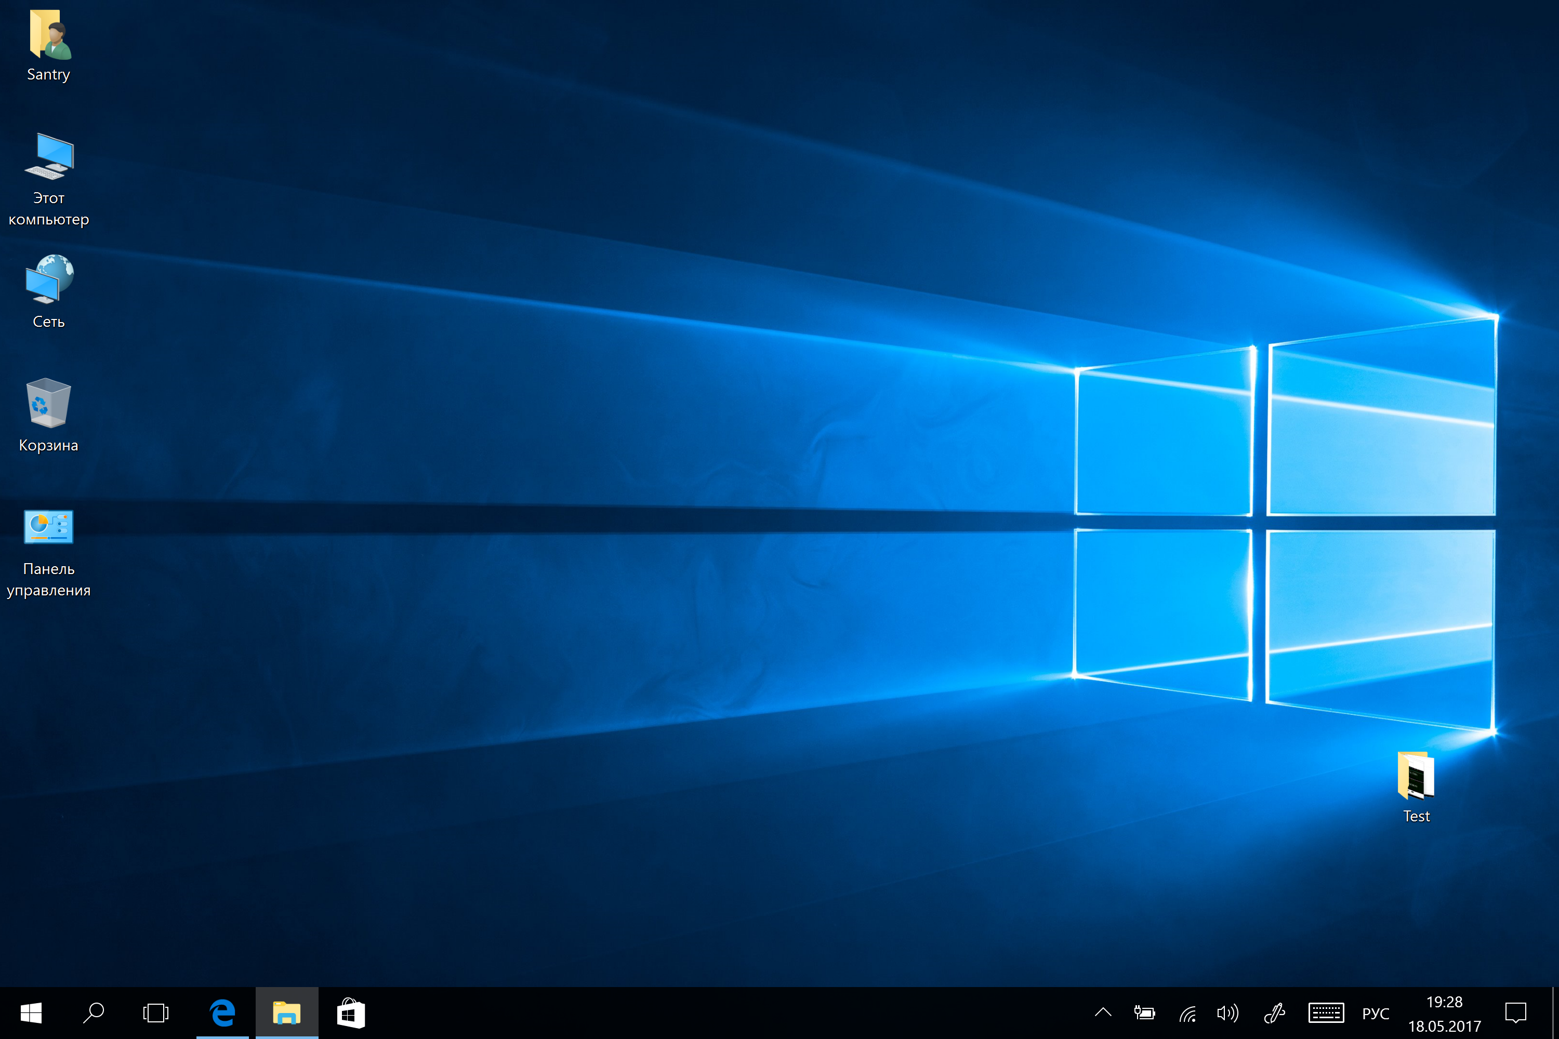Switch input language РУС indicator

(x=1376, y=1014)
